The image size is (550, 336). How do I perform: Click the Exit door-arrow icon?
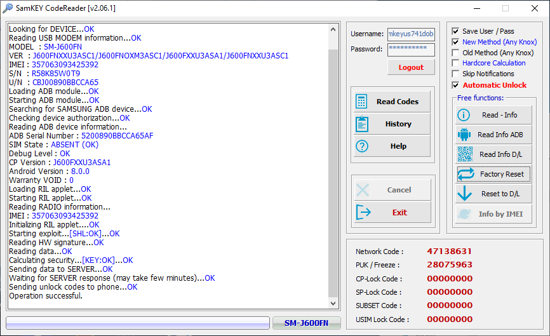[363, 212]
